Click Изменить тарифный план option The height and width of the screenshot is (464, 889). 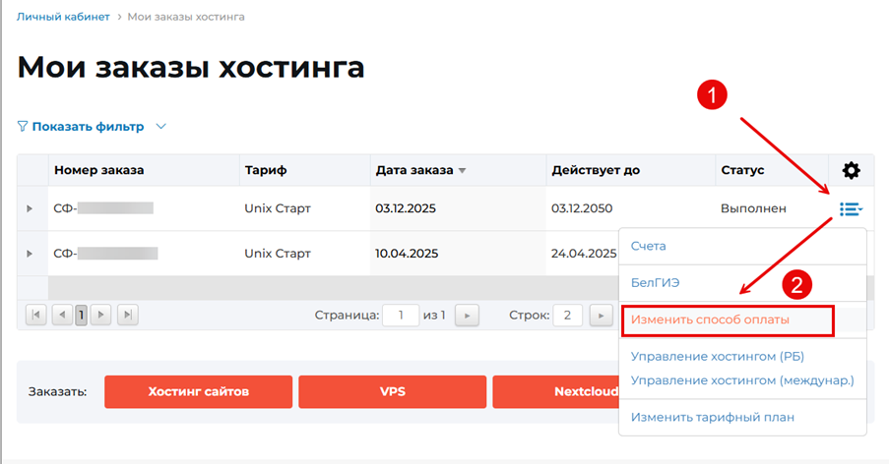click(712, 417)
